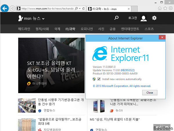Click the 로그인 sign-in link
174x131 pixels.
pos(133,18)
